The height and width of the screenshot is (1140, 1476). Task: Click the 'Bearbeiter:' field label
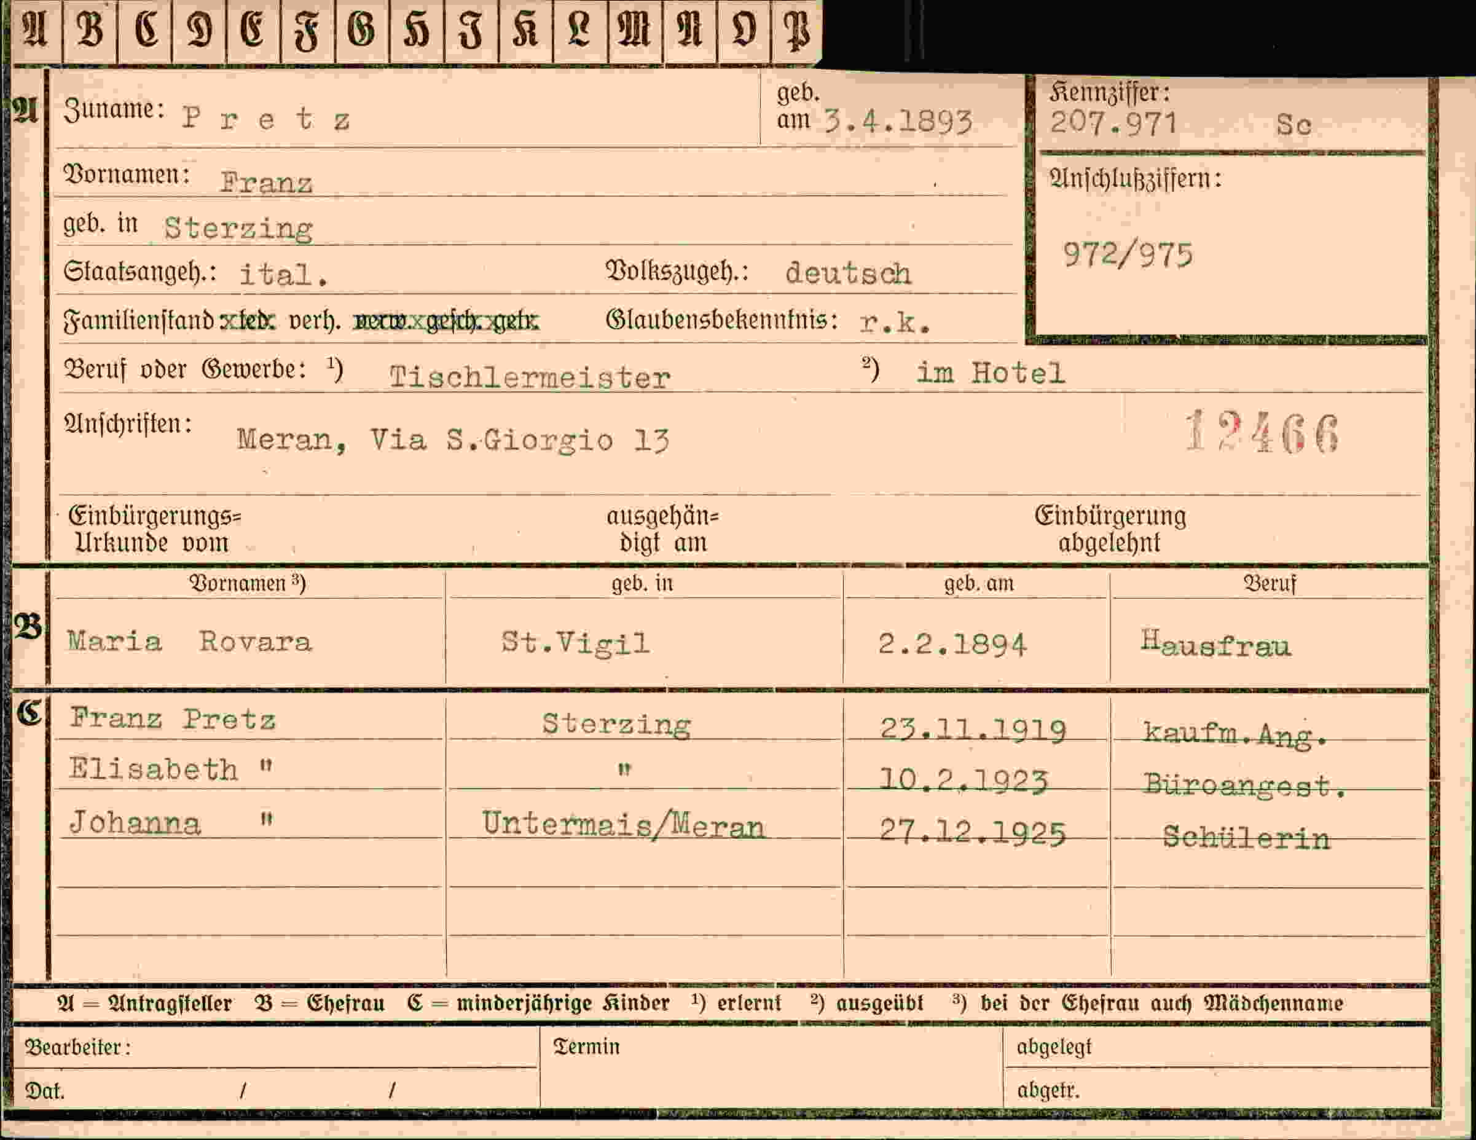(x=77, y=1047)
